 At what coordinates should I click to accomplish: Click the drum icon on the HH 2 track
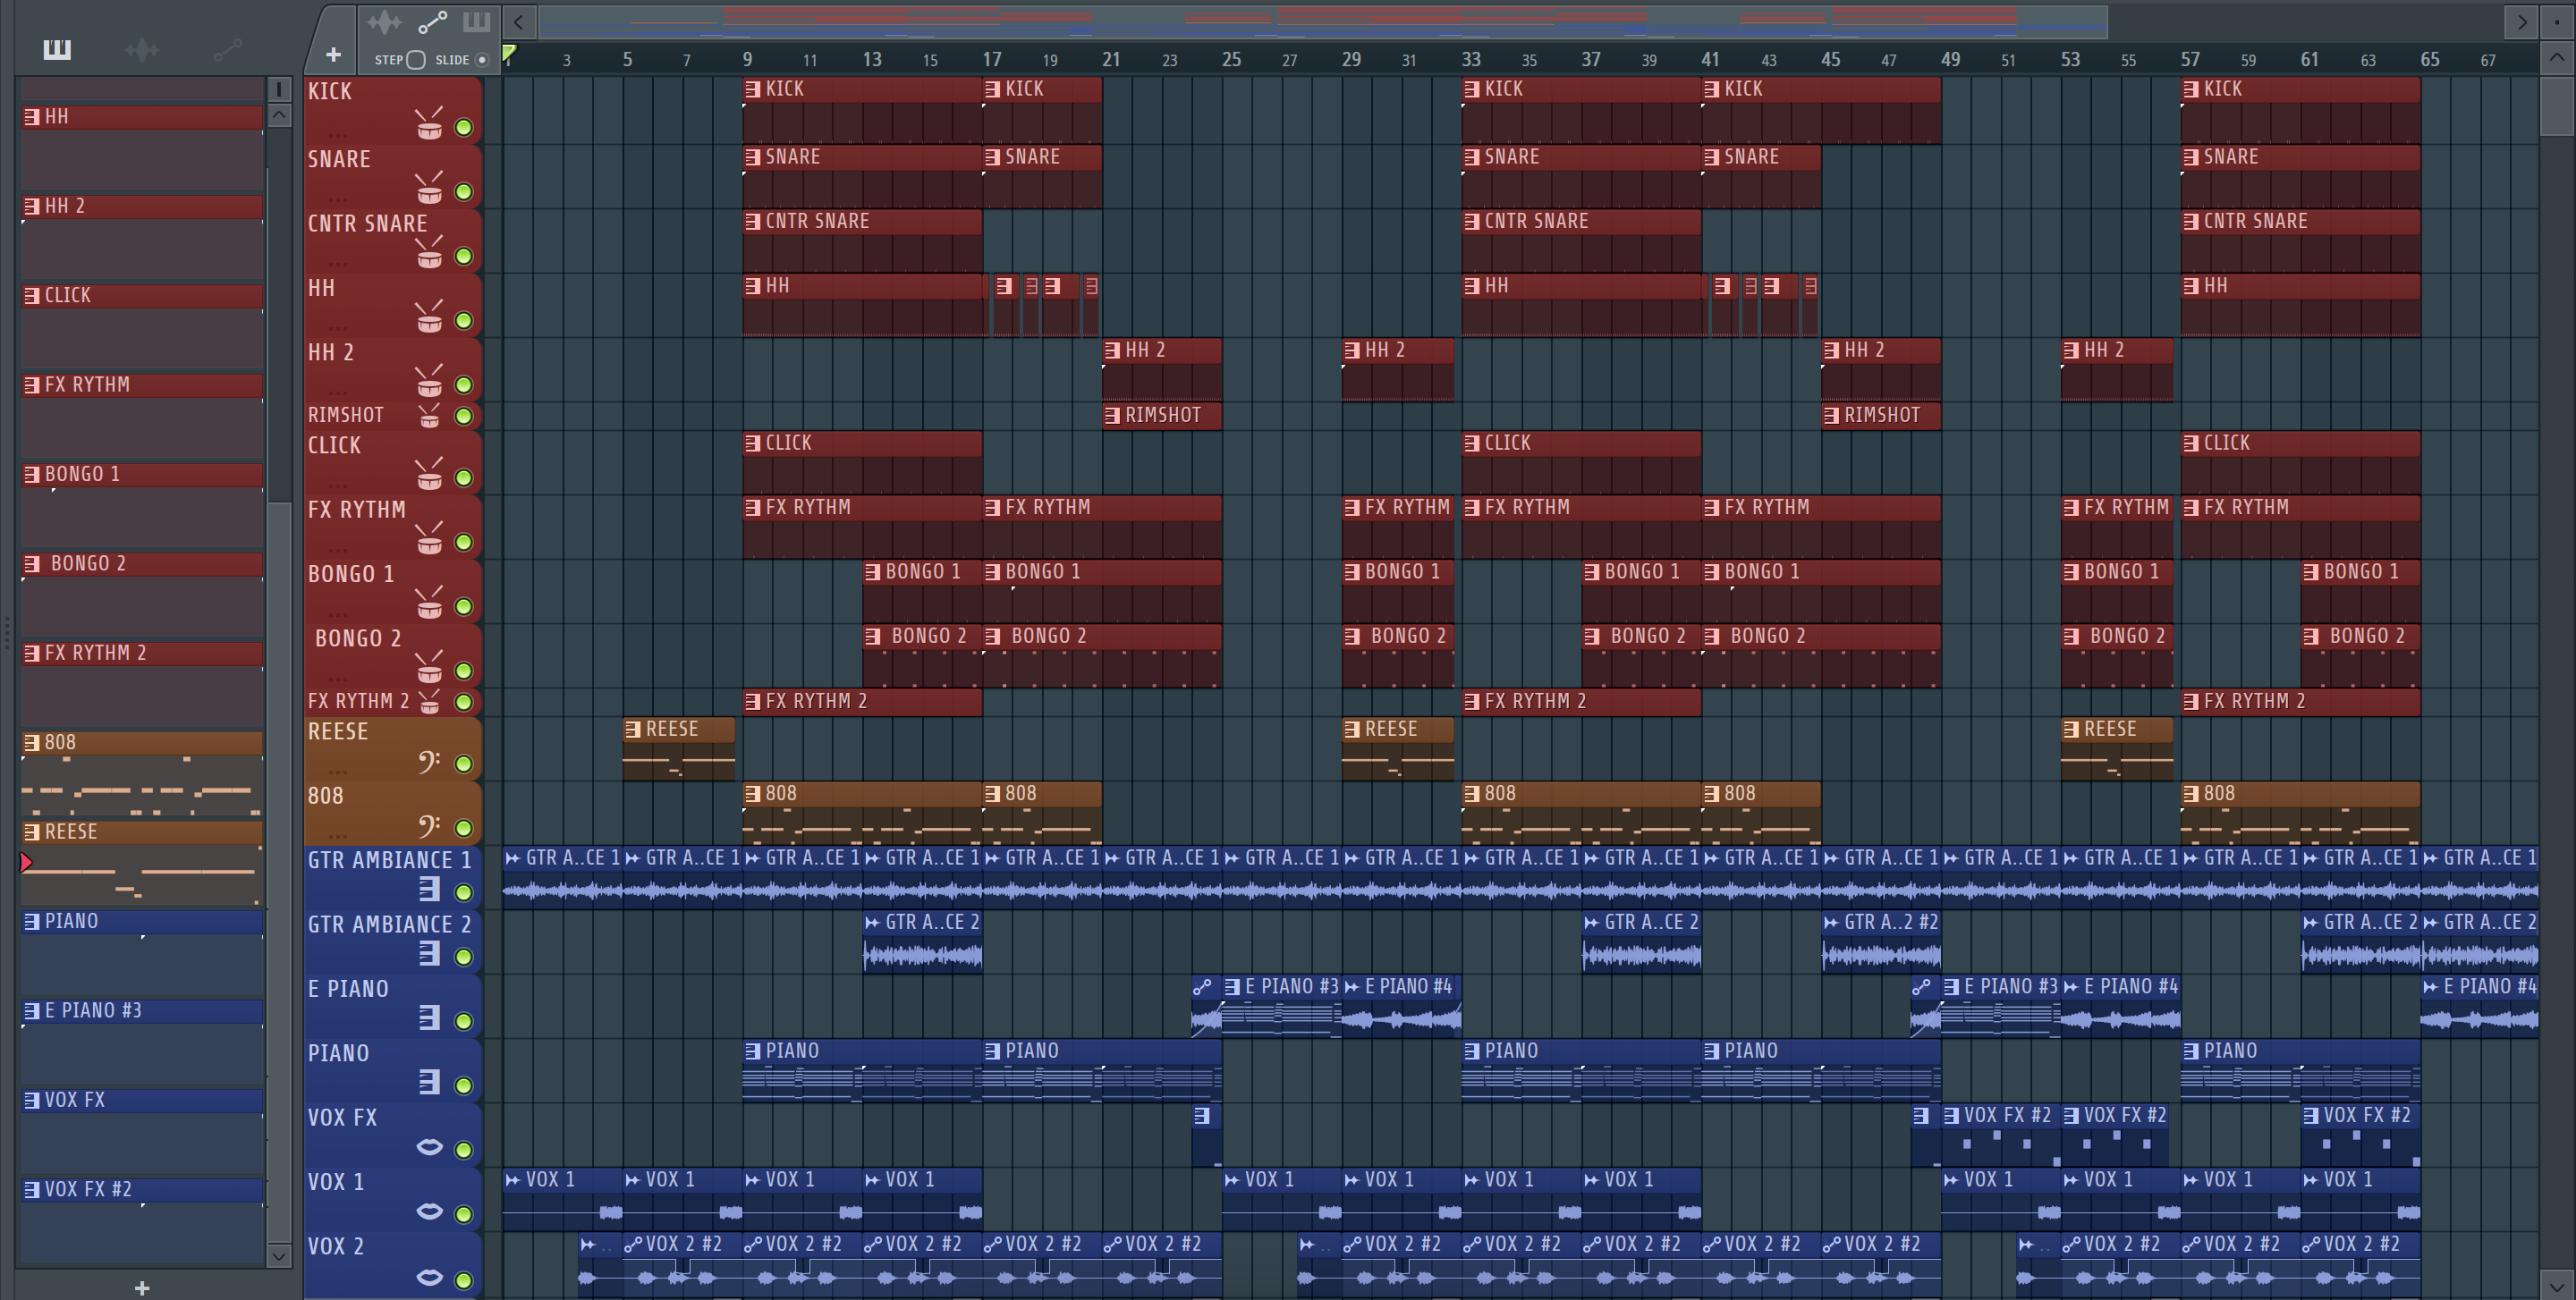[429, 382]
